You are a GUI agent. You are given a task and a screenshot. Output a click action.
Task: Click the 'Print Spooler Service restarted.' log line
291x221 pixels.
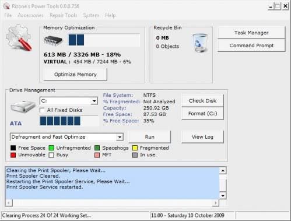click(x=45, y=187)
